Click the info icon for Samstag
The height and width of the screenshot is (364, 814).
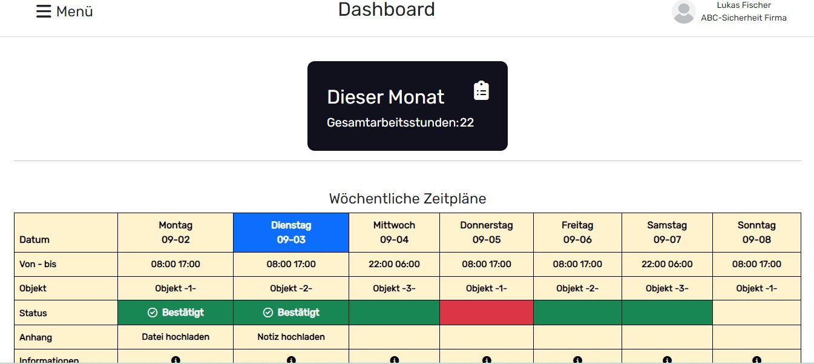667,360
